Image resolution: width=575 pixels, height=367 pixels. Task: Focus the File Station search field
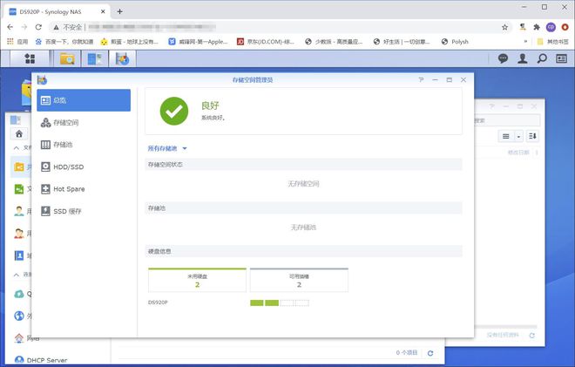click(507, 120)
